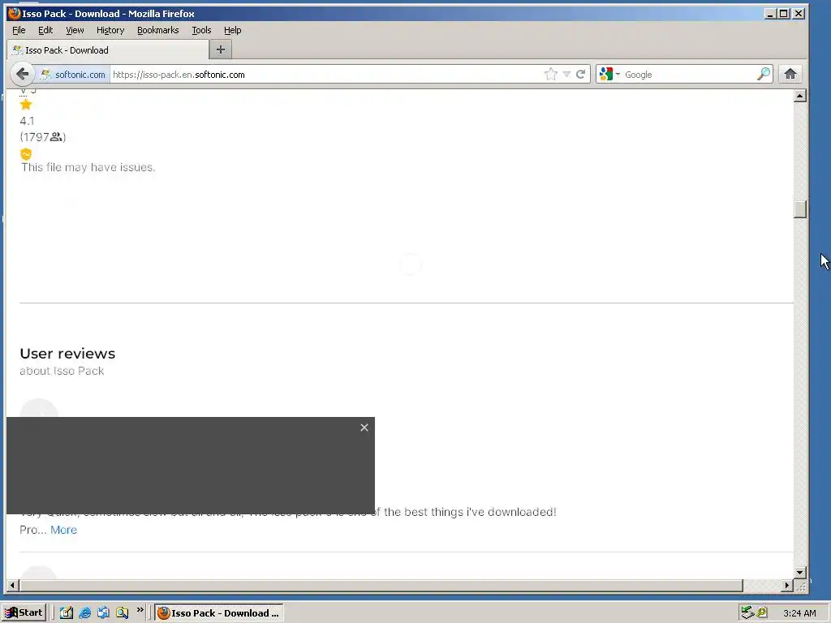This screenshot has height=623, width=831.
Task: Click the vertical scrollbar down arrow
Action: pos(800,572)
